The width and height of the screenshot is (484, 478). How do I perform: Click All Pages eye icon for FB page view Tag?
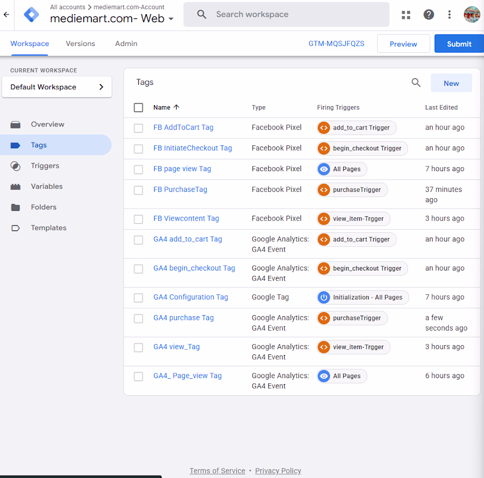point(324,169)
